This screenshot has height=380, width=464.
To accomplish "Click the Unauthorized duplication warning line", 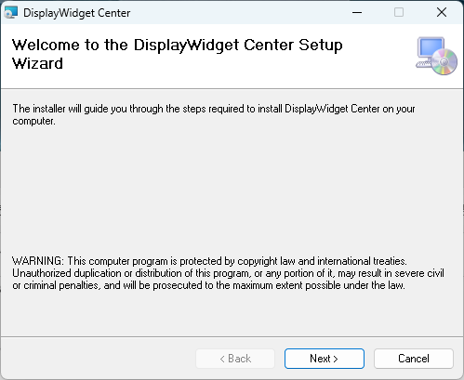I will [x=228, y=273].
